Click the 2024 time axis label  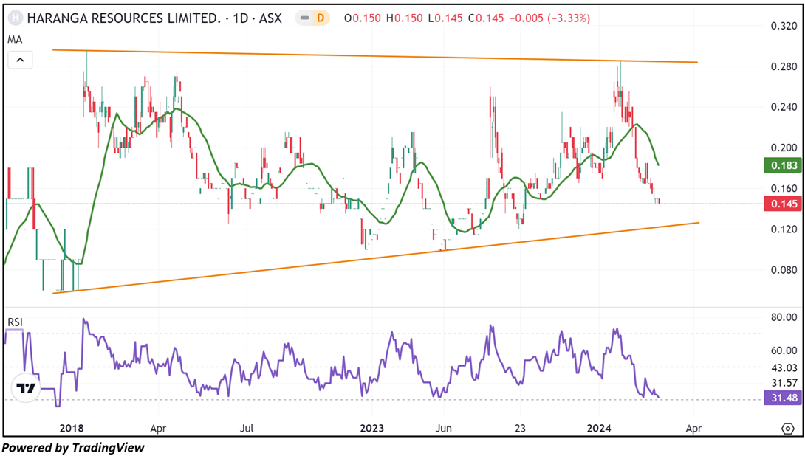[x=599, y=428]
